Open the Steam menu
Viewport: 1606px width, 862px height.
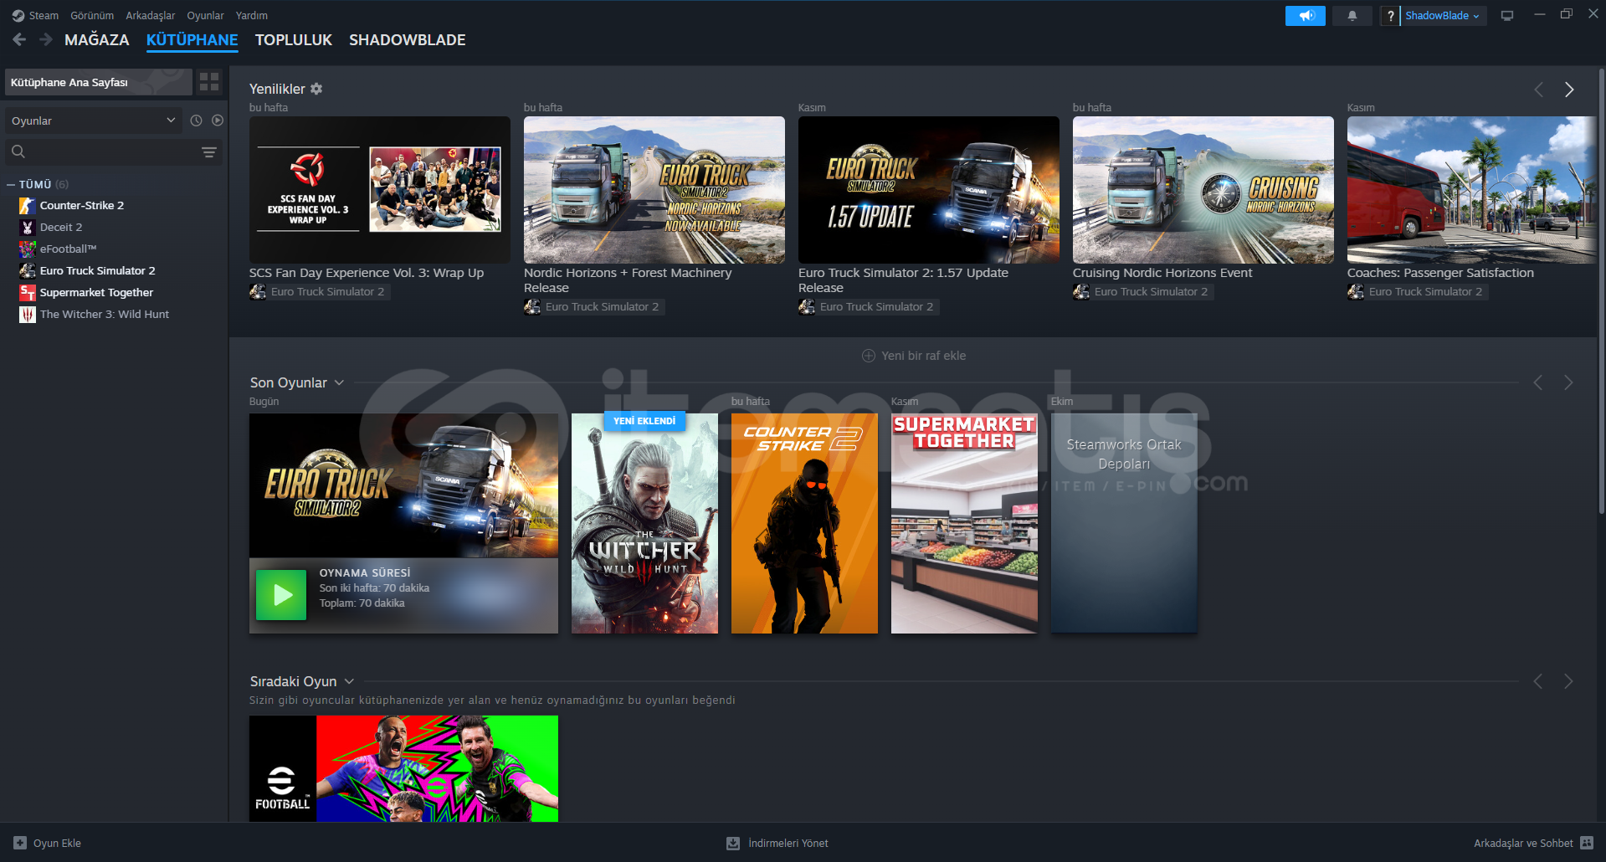[x=44, y=16]
